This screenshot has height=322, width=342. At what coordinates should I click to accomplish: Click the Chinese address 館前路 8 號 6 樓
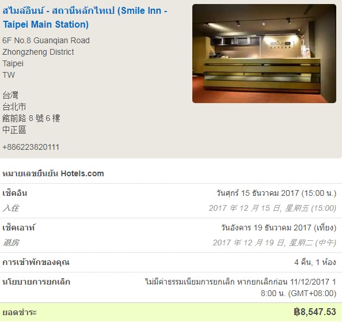pyautogui.click(x=31, y=118)
